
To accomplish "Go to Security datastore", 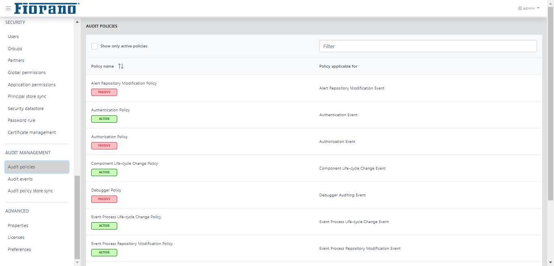I will (x=26, y=109).
